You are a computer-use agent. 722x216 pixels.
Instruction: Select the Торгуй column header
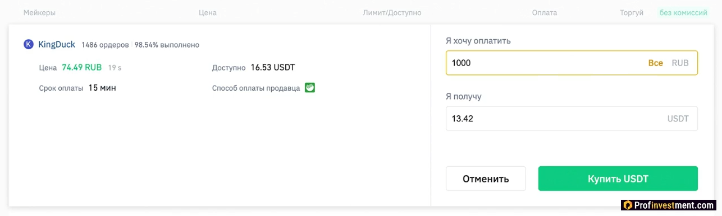coord(632,12)
